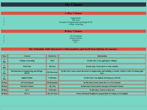Click the Information column header
The image size is (147, 110).
(102, 56)
